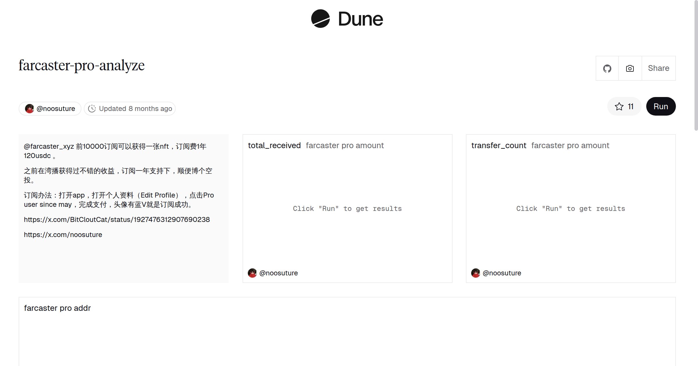Screen dimensions: 698x366
Task: Click the Dune logo icon
Action: (x=320, y=19)
